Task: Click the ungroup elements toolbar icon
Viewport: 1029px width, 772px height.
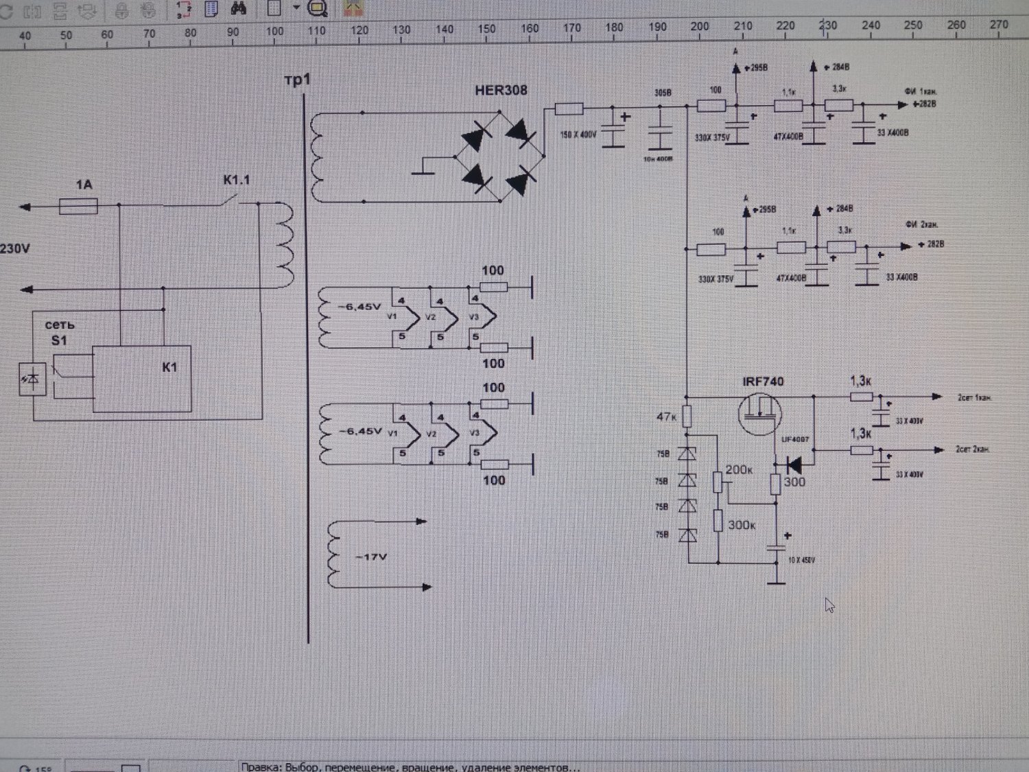Action: tap(60, 10)
